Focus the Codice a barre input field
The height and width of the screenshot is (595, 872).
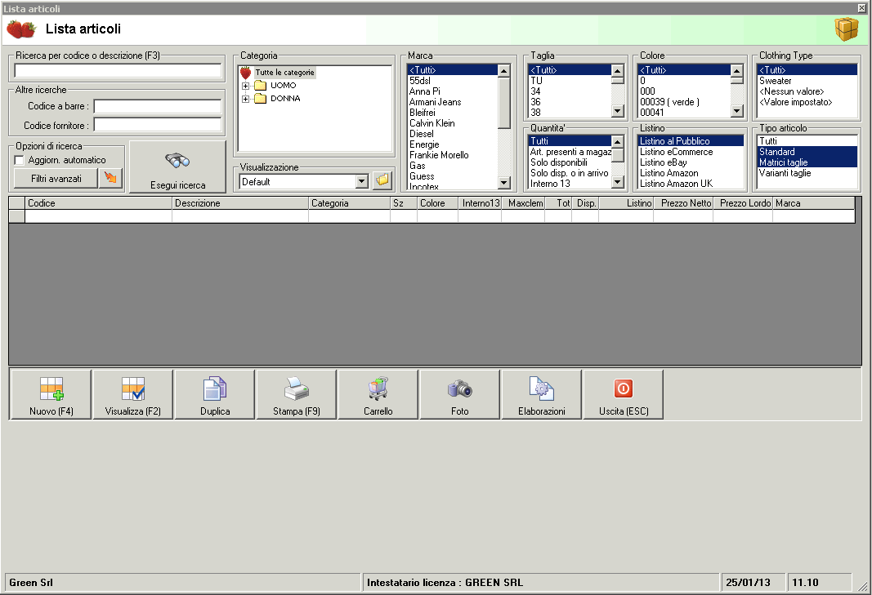(158, 106)
